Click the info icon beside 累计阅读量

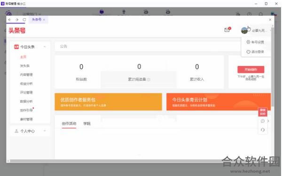[149, 79]
